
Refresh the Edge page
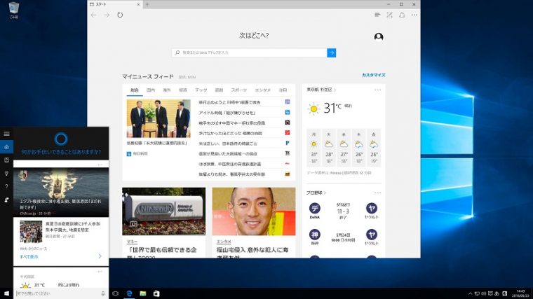click(x=120, y=15)
